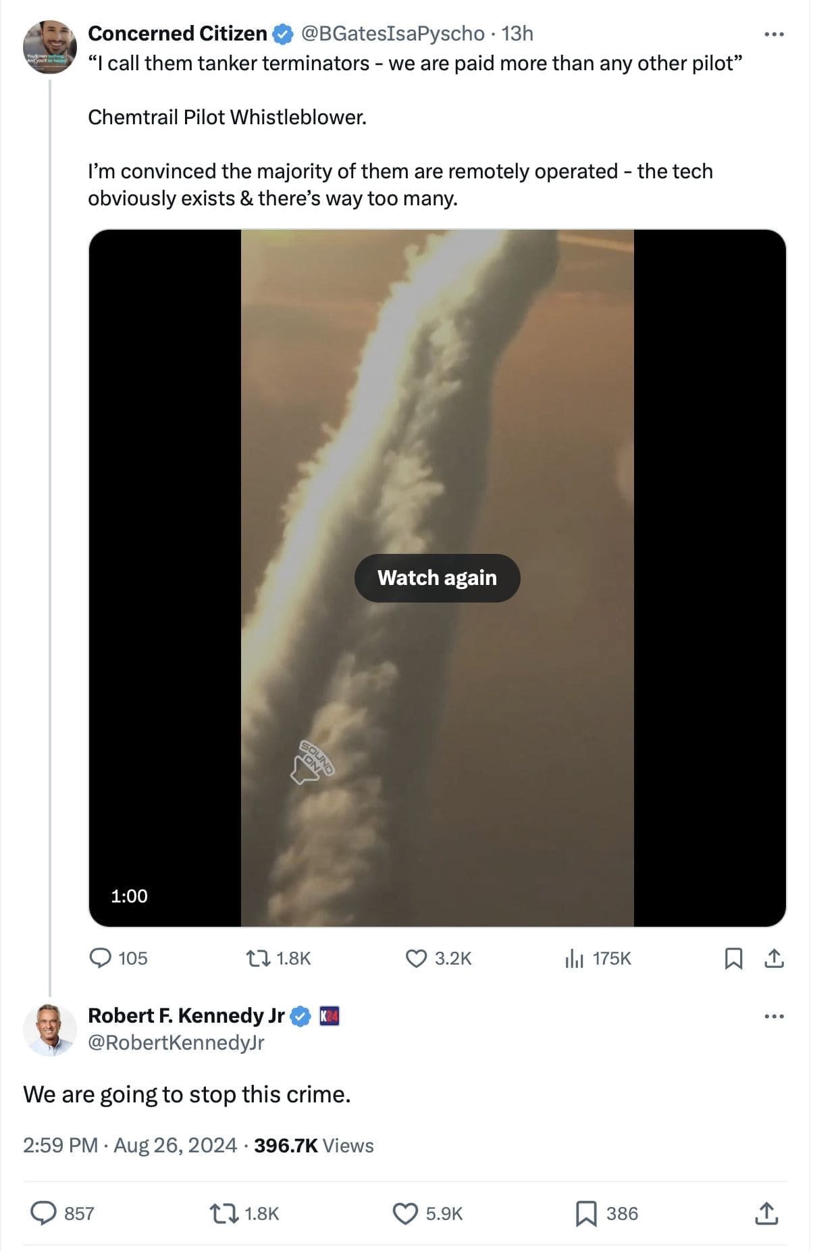813x1251 pixels.
Task: Share the Concerned Citizen post
Action: [775, 958]
